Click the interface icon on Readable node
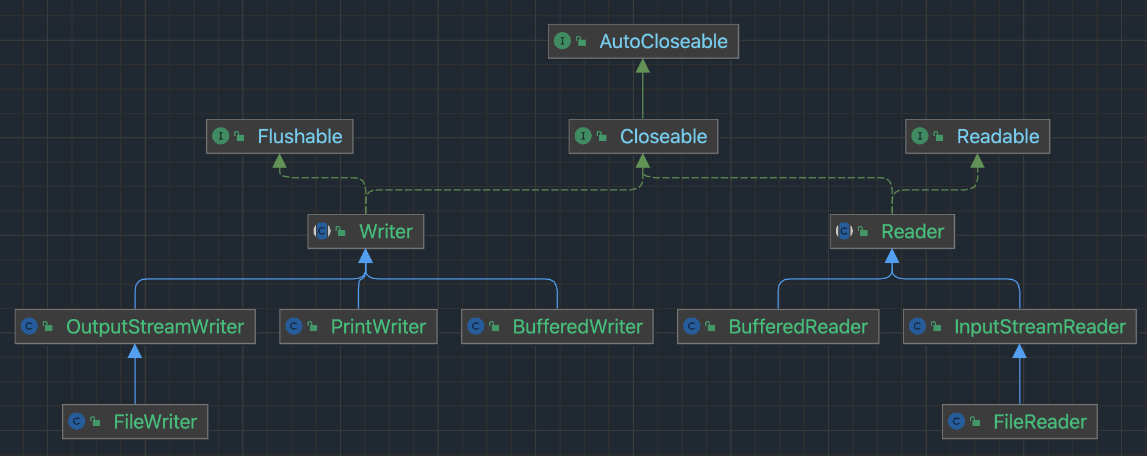The height and width of the screenshot is (456, 1147). (x=919, y=137)
